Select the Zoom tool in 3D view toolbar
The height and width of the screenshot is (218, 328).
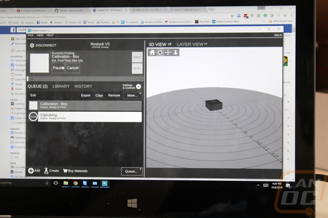pyautogui.click(x=175, y=52)
